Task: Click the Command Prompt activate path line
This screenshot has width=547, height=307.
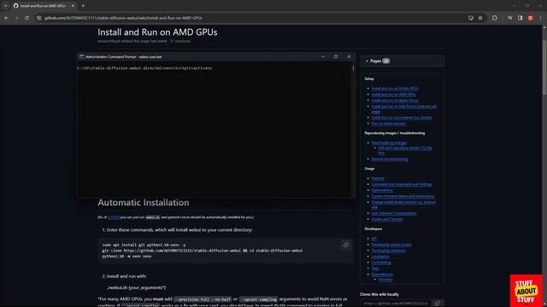Action: (x=144, y=68)
